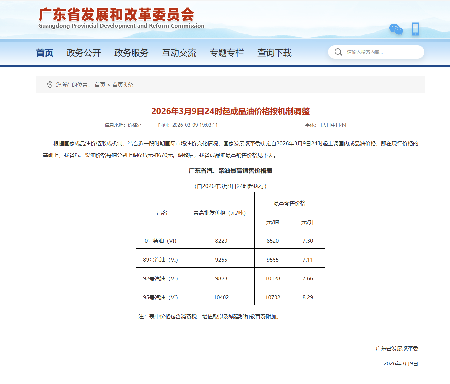450x384 pixels.
Task: Set font size to medium [中]
Action: pyautogui.click(x=333, y=125)
